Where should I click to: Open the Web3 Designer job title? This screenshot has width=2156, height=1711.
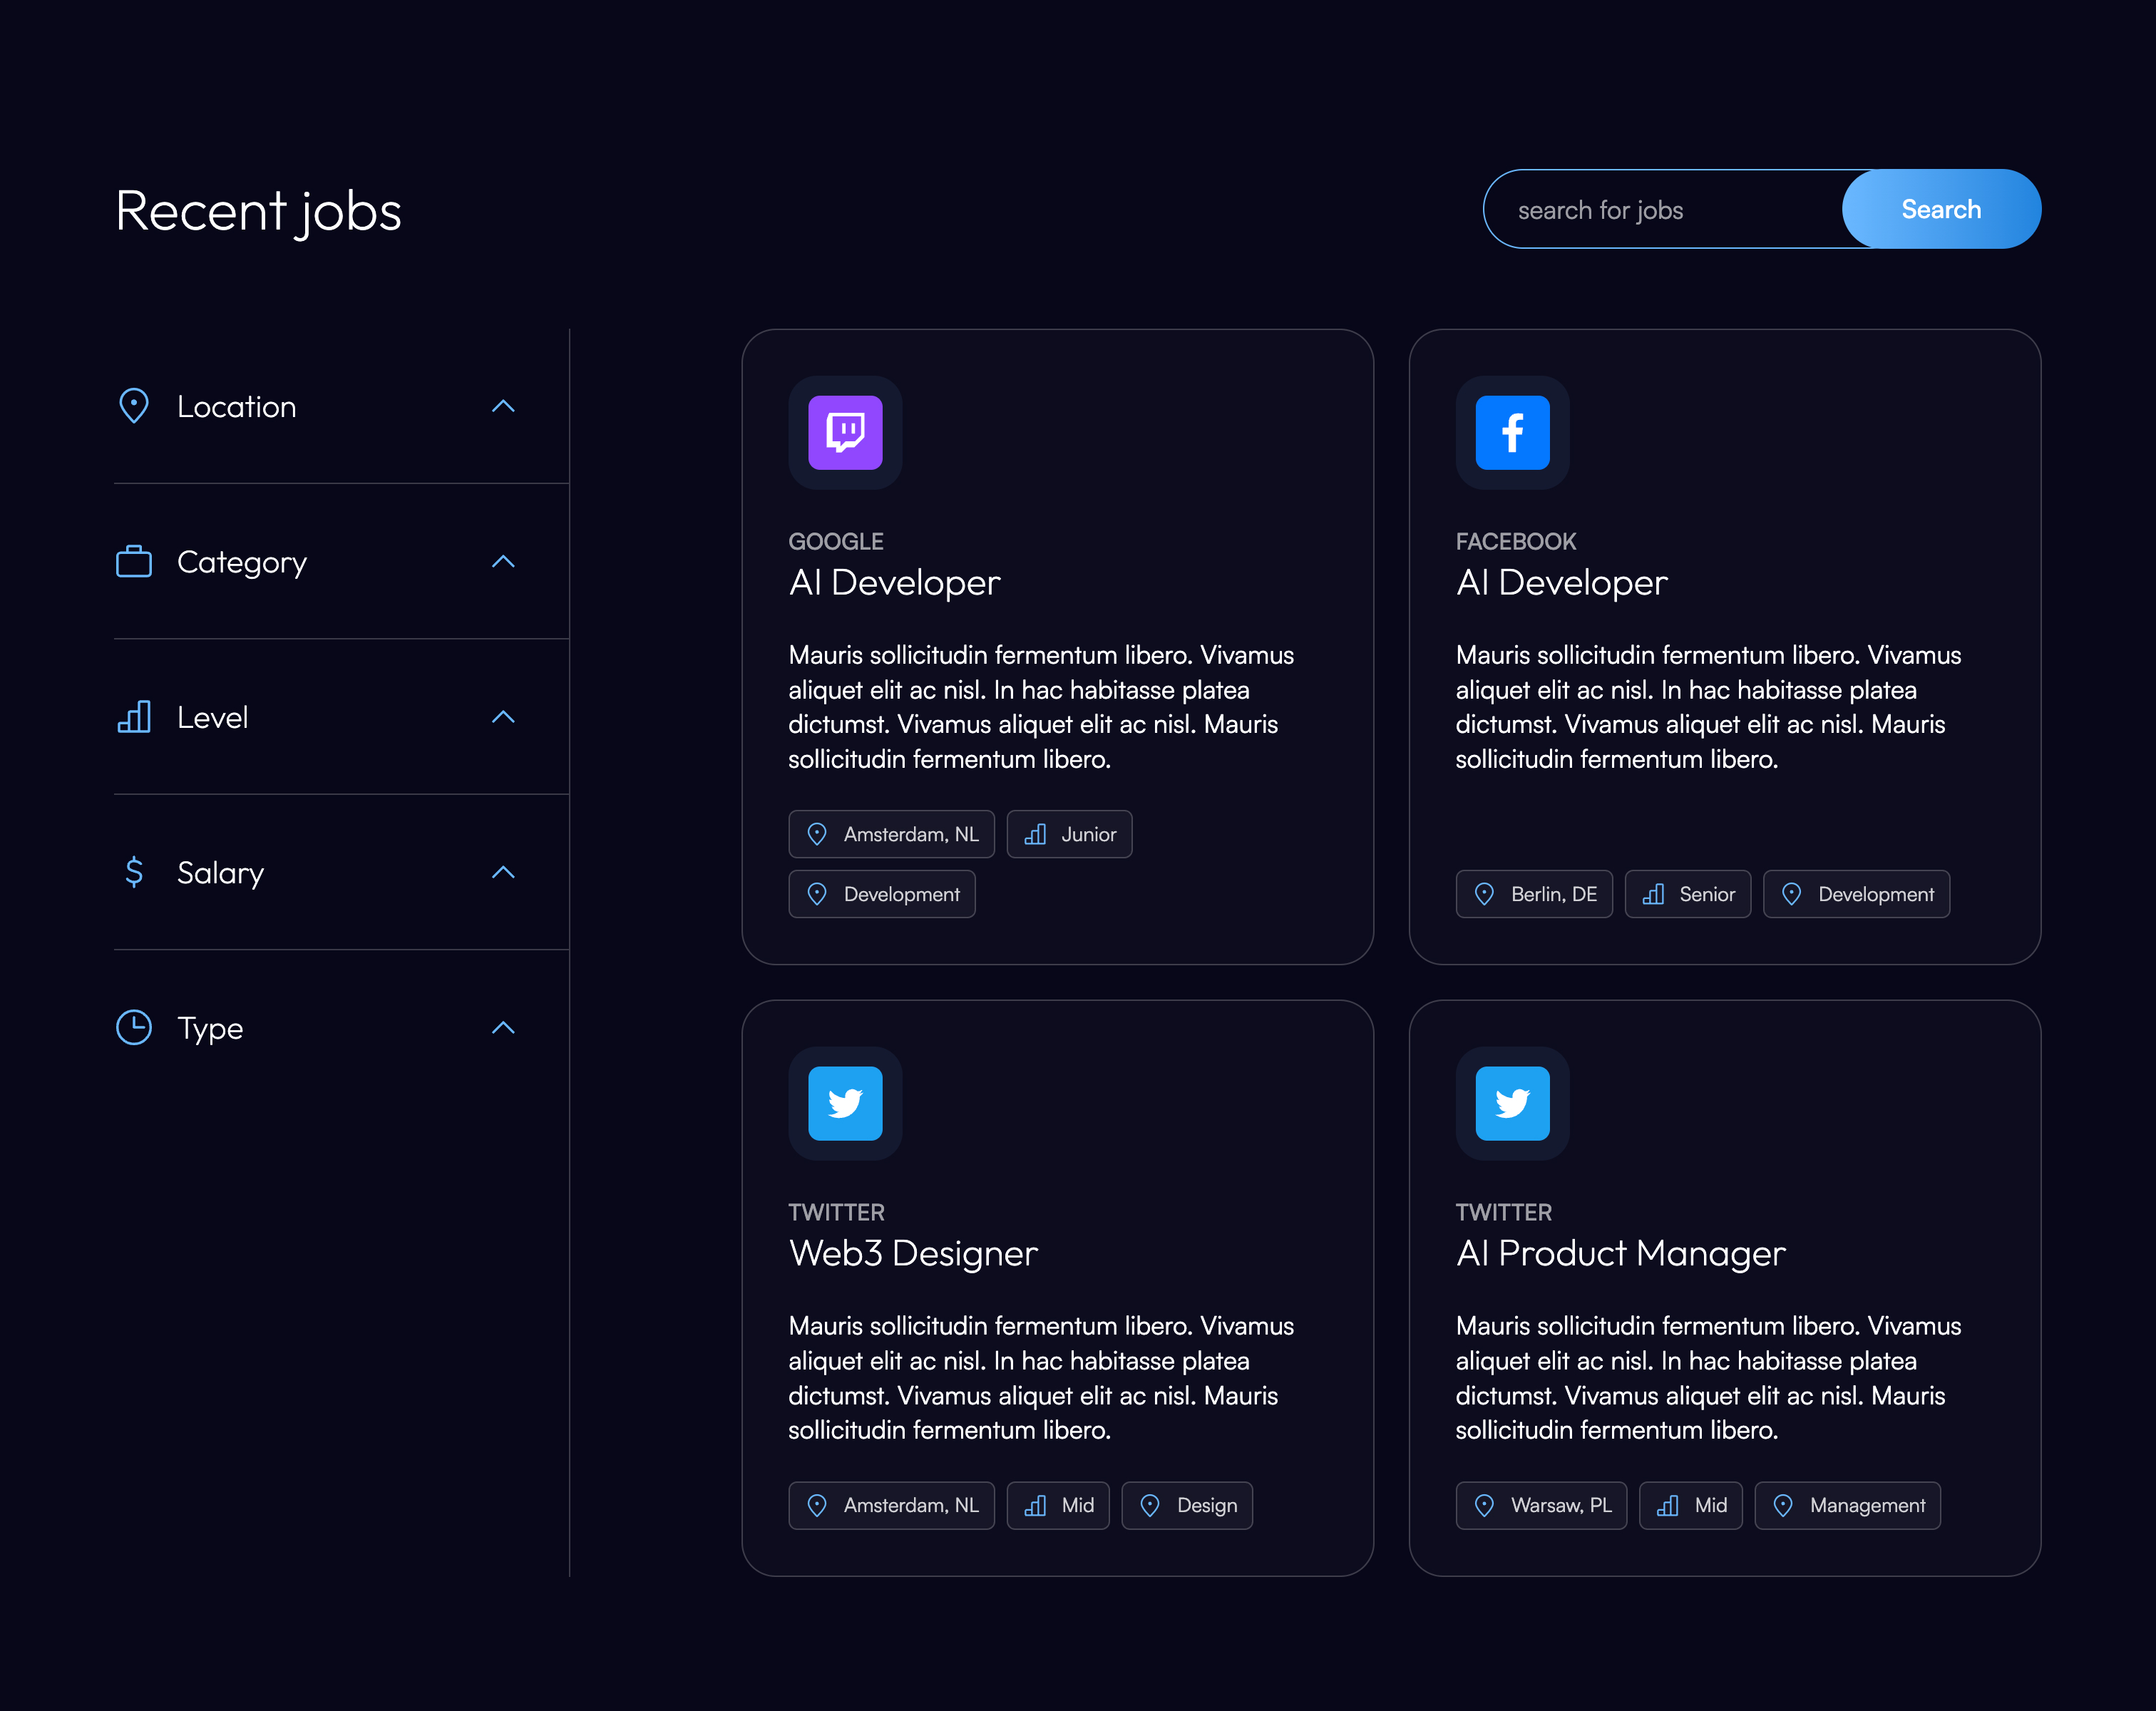click(913, 1254)
